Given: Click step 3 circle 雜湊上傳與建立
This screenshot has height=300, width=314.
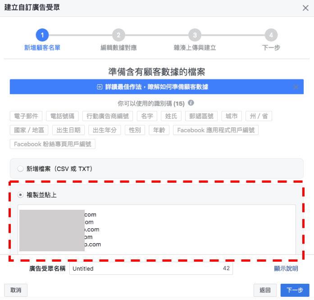Looking at the screenshot, I should tap(195, 35).
